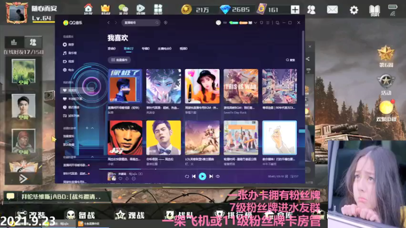Click the volume speaker icon

(x=218, y=176)
